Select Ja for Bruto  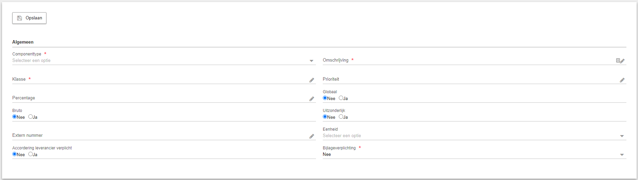pos(30,117)
